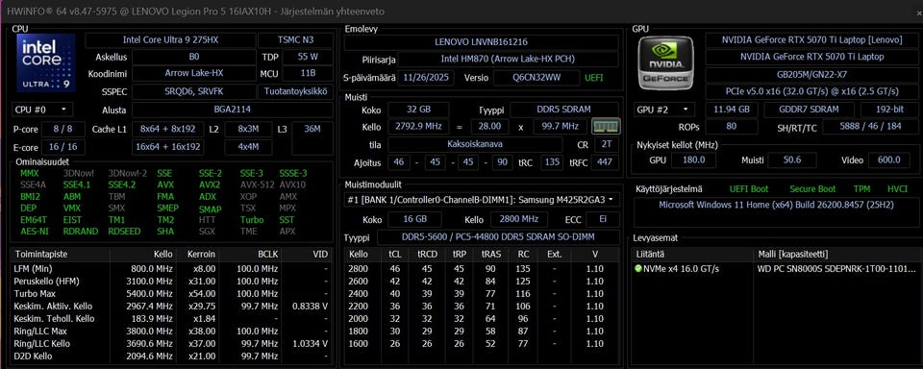Click the tRFC 447 value

605,162
